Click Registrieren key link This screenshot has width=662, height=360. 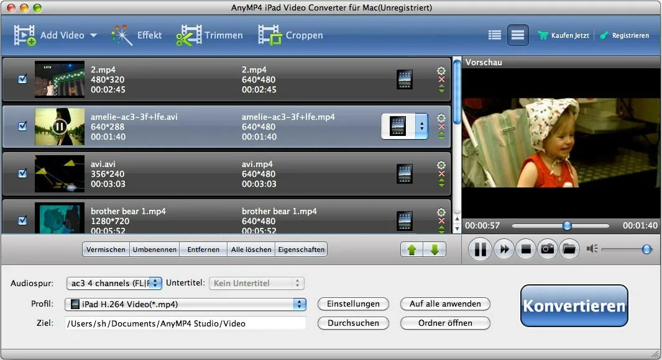point(625,35)
